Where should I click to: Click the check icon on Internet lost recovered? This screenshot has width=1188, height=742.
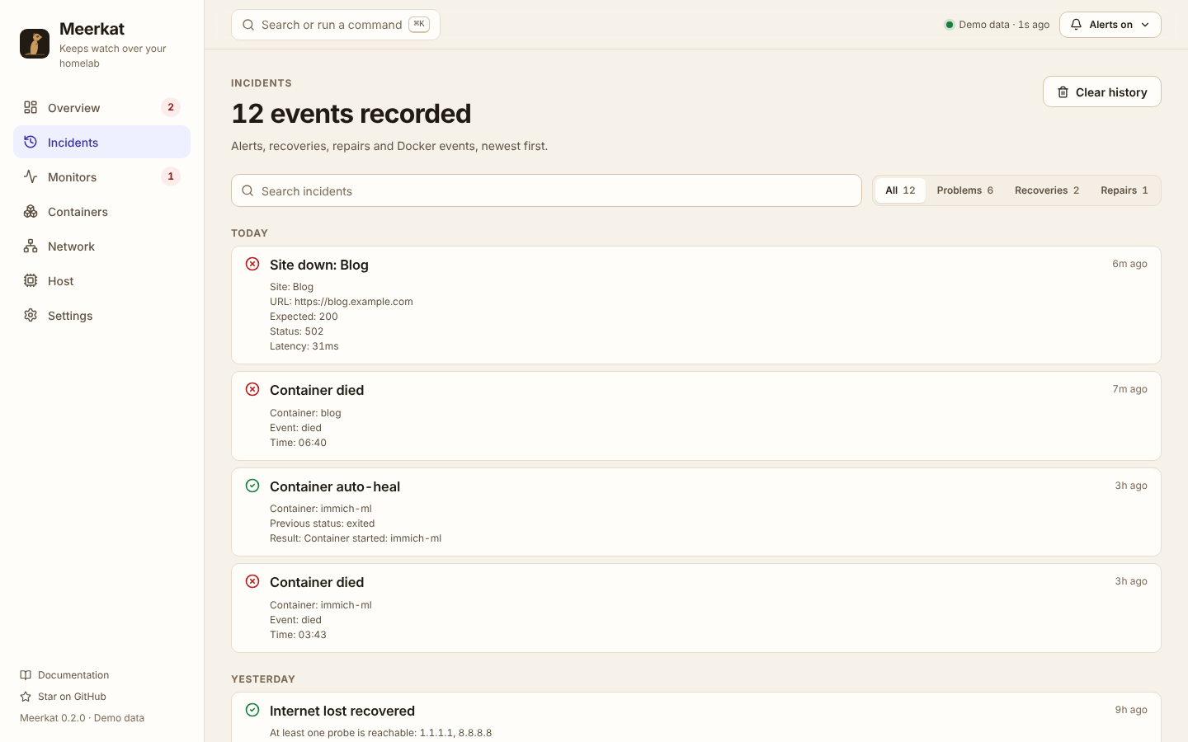(252, 710)
